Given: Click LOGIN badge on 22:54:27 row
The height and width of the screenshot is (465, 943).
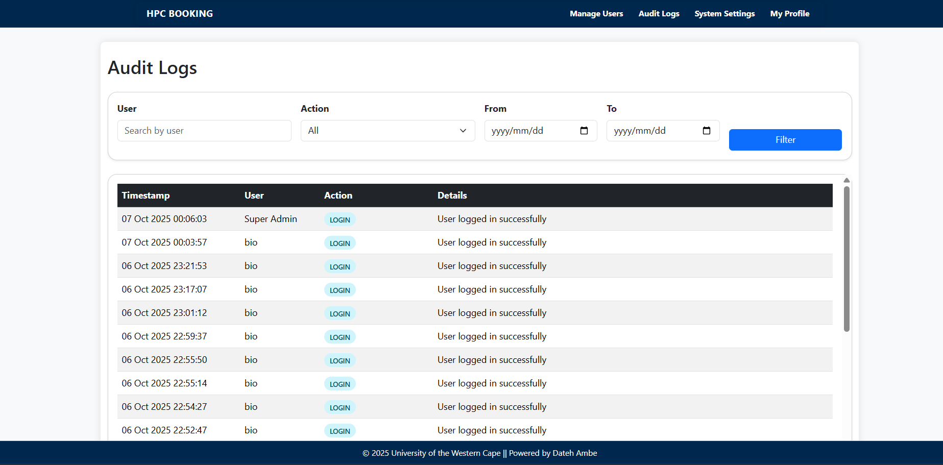Looking at the screenshot, I should click(x=340, y=407).
